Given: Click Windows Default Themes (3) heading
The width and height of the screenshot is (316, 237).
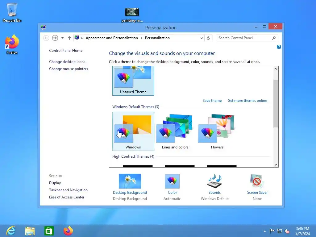Looking at the screenshot, I should point(136,106).
